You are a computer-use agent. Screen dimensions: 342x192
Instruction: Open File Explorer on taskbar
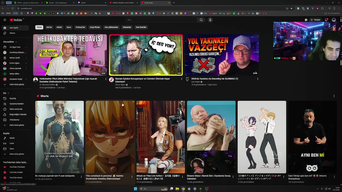(177, 189)
